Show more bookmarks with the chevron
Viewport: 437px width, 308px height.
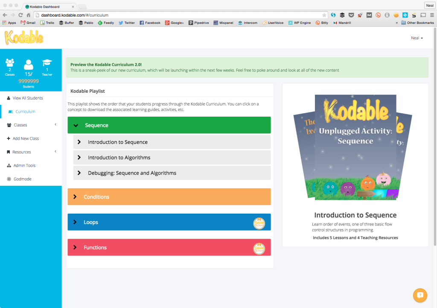[x=396, y=23]
